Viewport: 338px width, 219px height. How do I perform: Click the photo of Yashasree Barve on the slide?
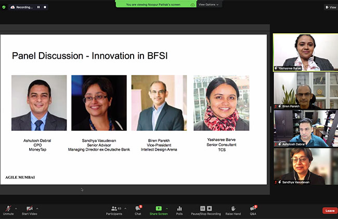(x=222, y=103)
